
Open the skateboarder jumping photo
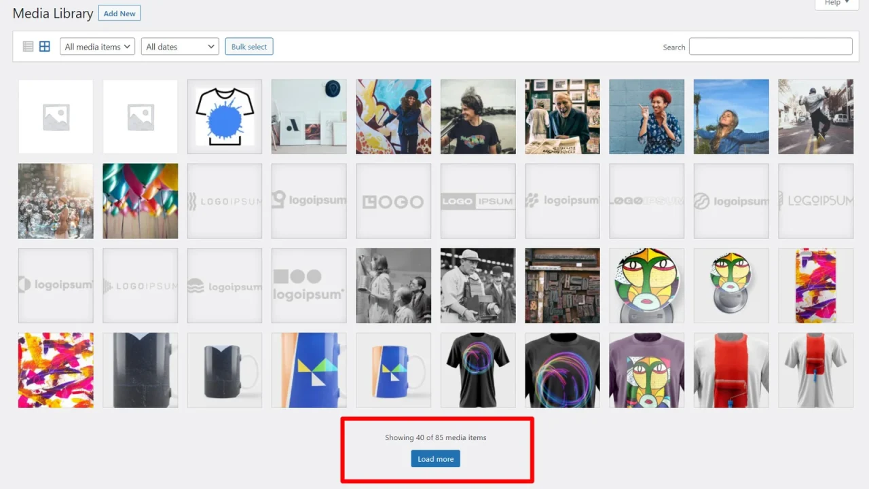point(815,116)
